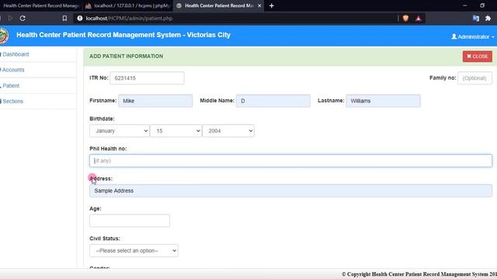Click the system title in the header
Screen dimensions: 497x279
pos(123,35)
